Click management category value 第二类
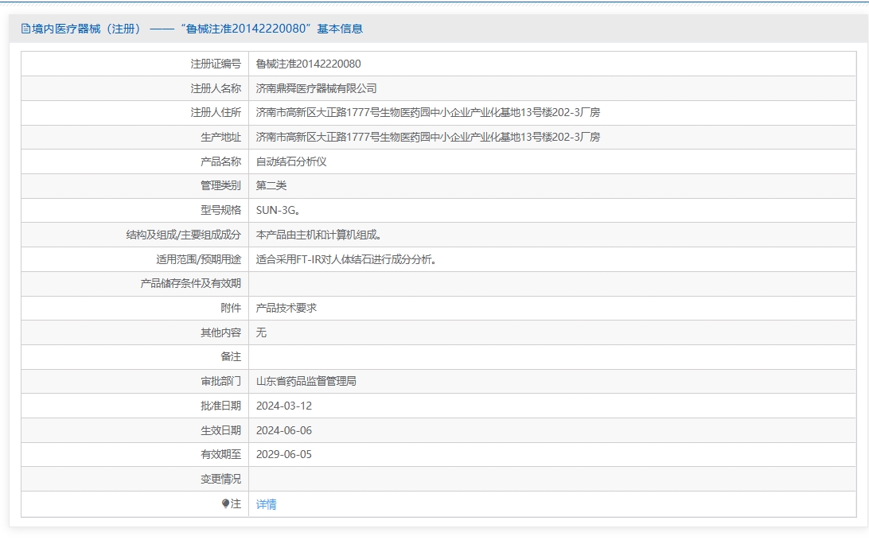This screenshot has width=869, height=544. 271,185
